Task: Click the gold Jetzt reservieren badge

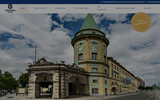Action: point(141,22)
